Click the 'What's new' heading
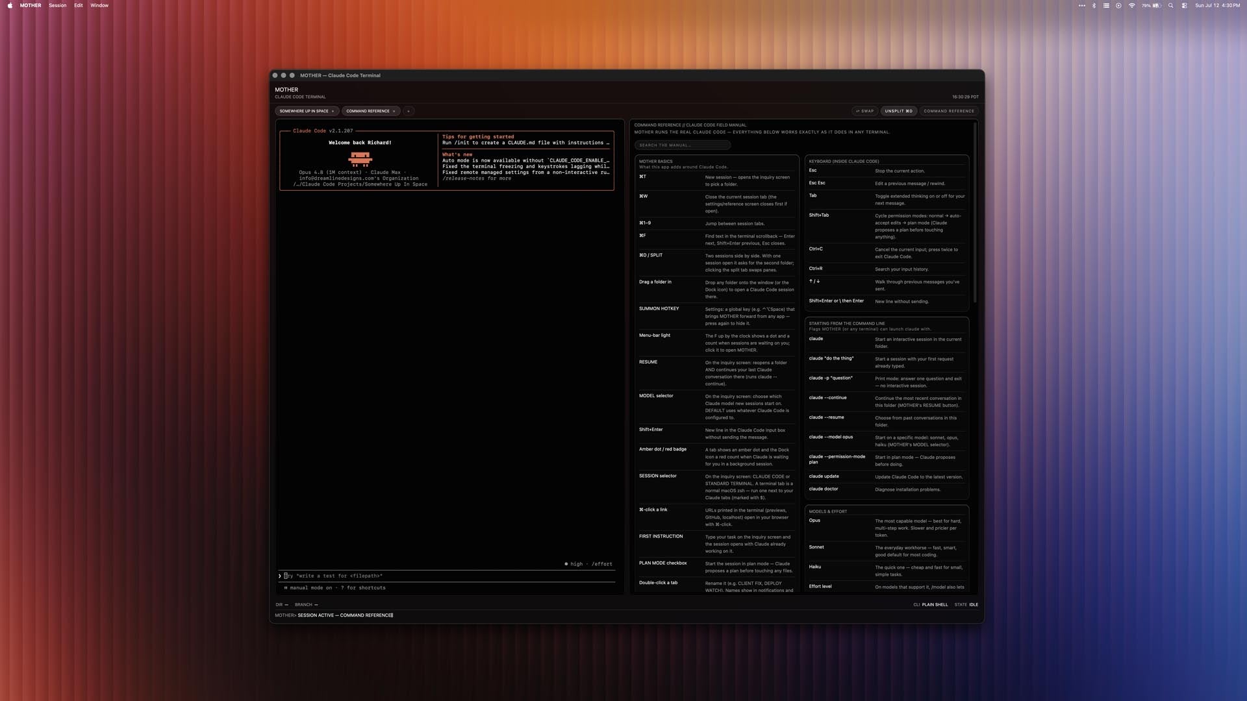The width and height of the screenshot is (1247, 701). [x=457, y=154]
